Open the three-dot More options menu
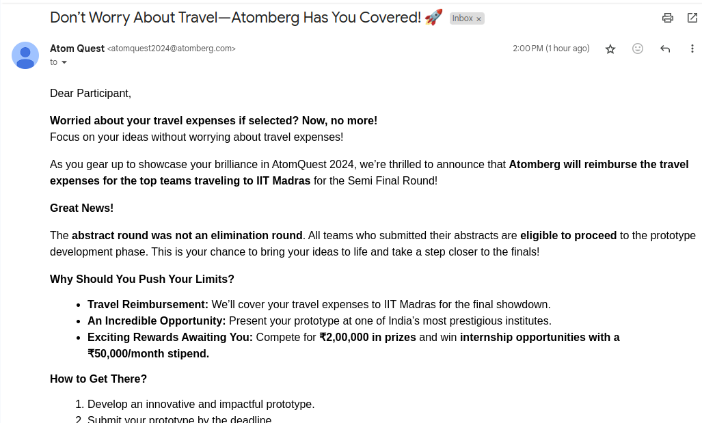The width and height of the screenshot is (702, 423). 692,49
